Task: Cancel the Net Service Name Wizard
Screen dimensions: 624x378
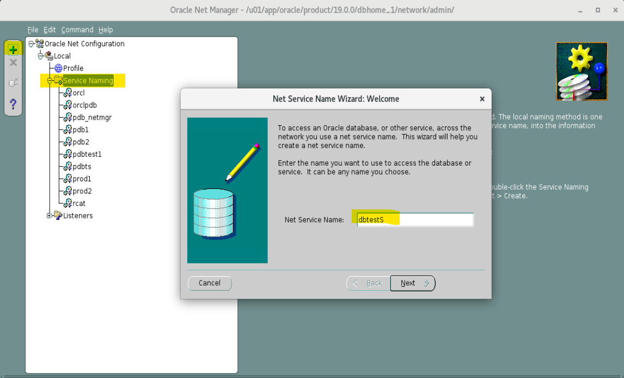Action: click(x=210, y=283)
